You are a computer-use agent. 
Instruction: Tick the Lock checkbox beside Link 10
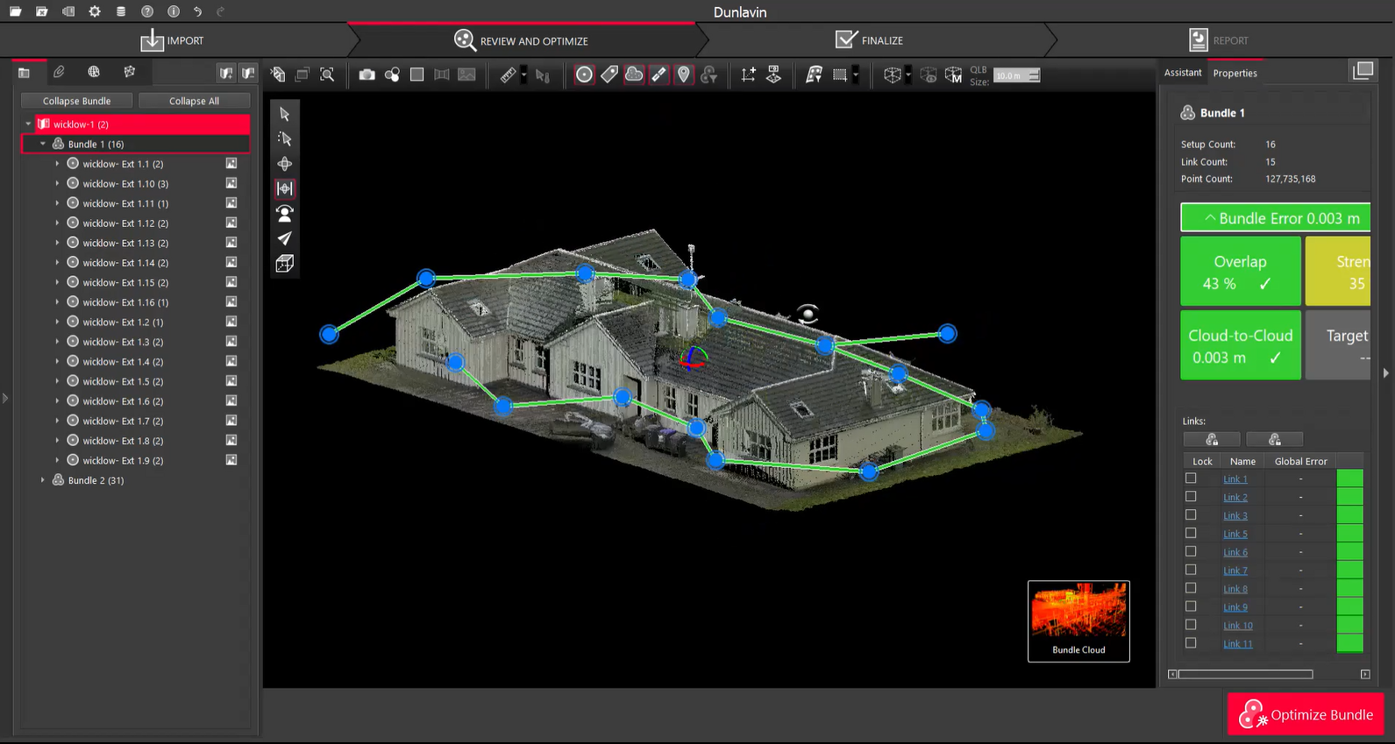tap(1191, 625)
